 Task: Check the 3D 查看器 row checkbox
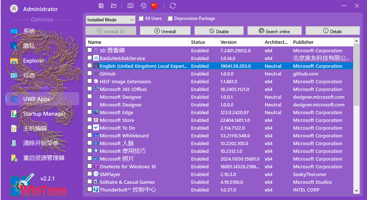click(90, 50)
